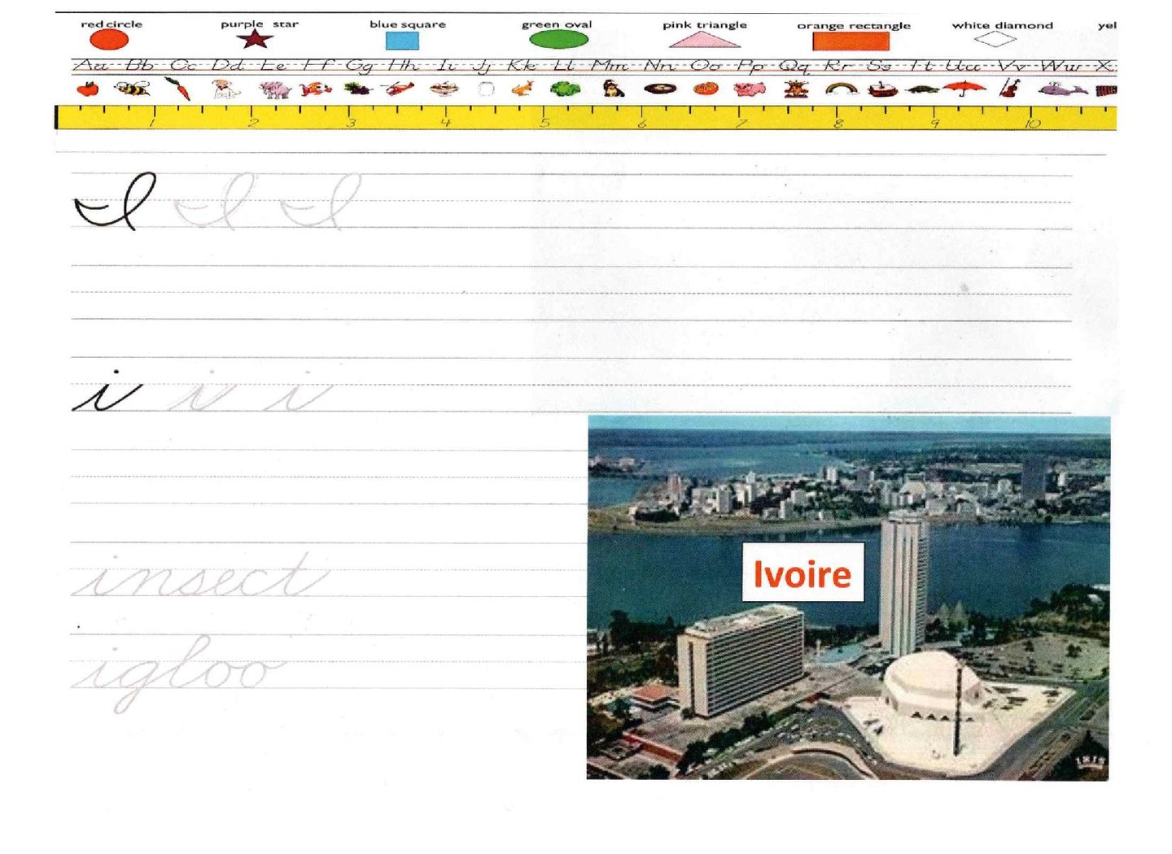The width and height of the screenshot is (1172, 854).
Task: Select the violin picture under Vv
Action: 1010,88
